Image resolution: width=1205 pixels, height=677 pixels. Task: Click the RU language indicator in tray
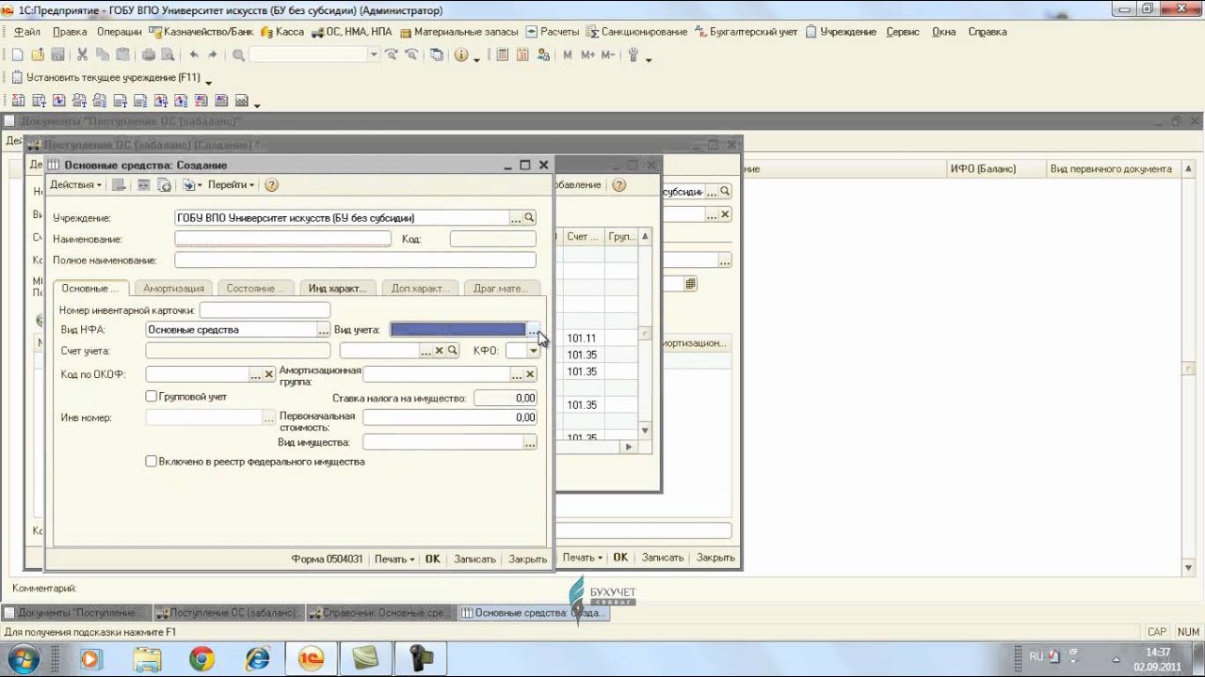(1036, 656)
